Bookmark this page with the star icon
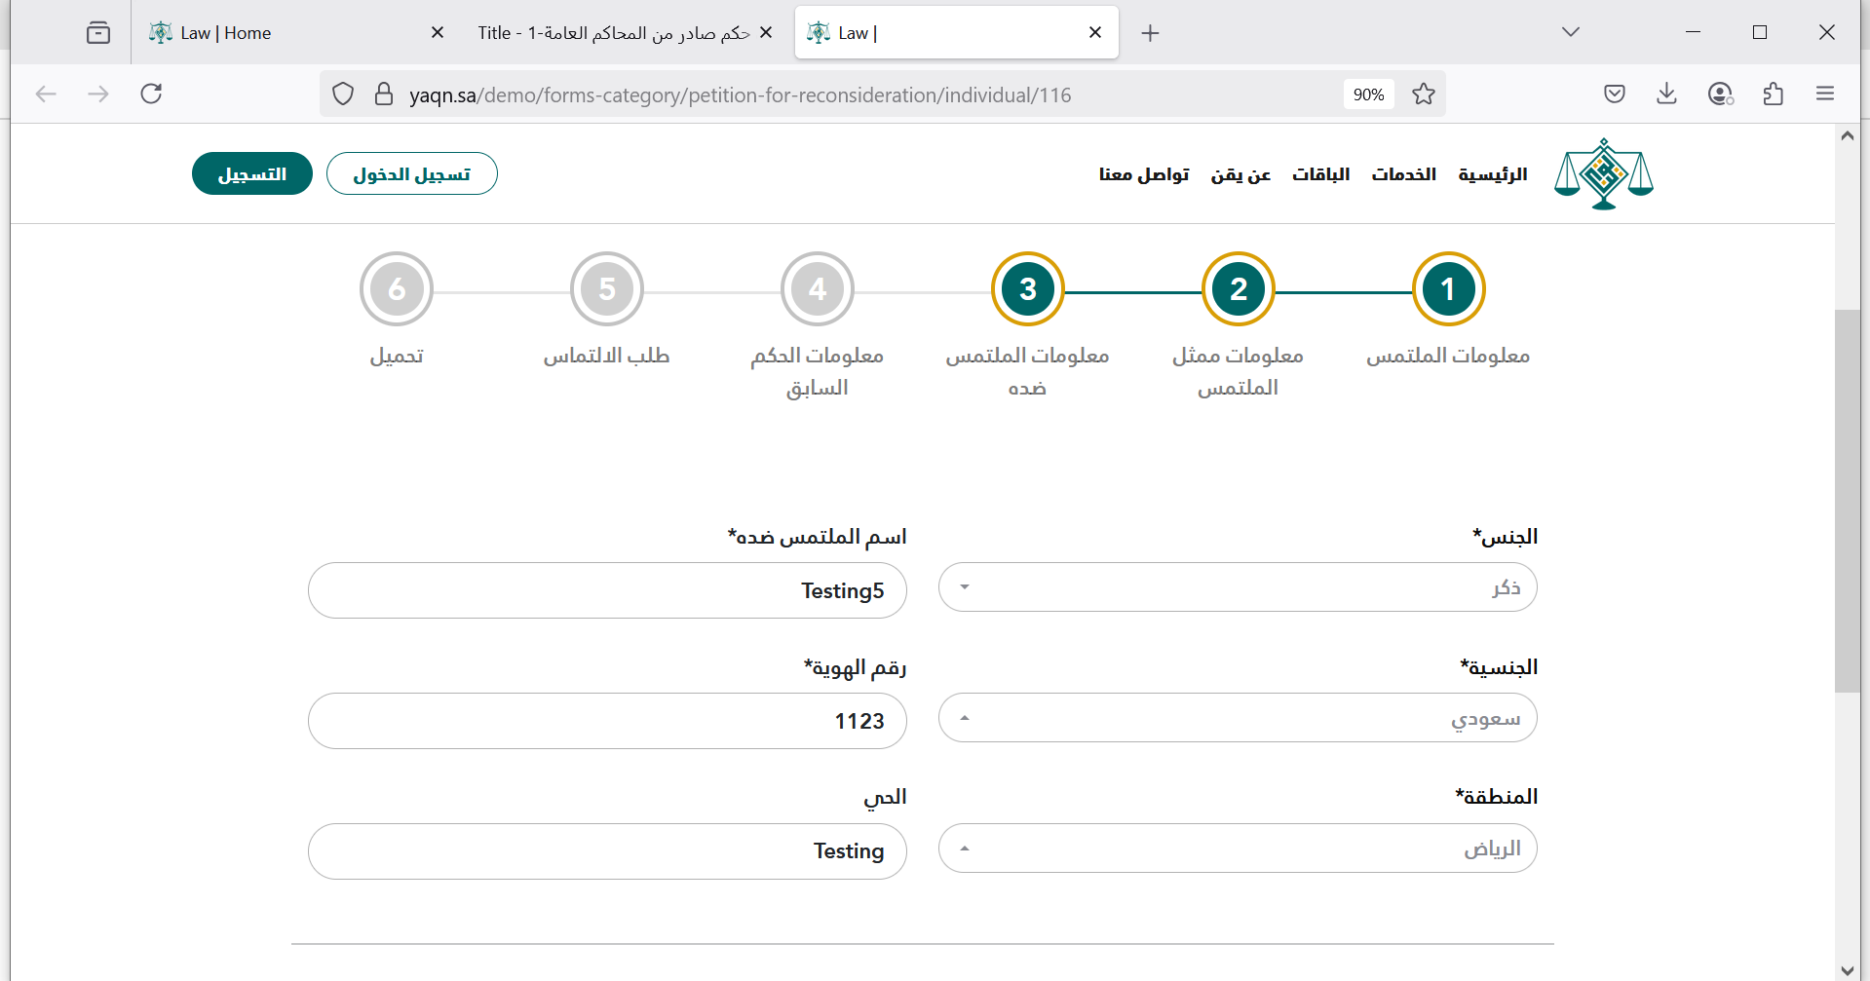This screenshot has width=1870, height=981. tap(1423, 94)
